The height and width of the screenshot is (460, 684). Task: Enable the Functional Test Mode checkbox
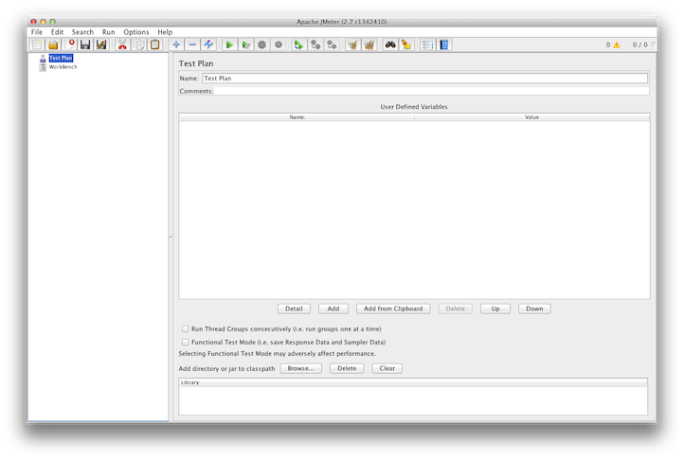[186, 342]
